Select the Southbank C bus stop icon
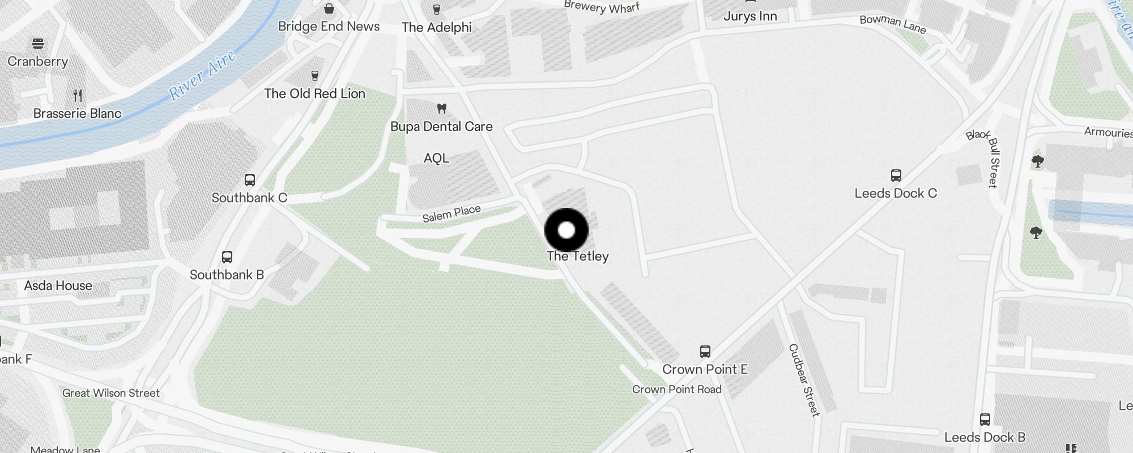This screenshot has height=453, width=1133. pyautogui.click(x=250, y=180)
